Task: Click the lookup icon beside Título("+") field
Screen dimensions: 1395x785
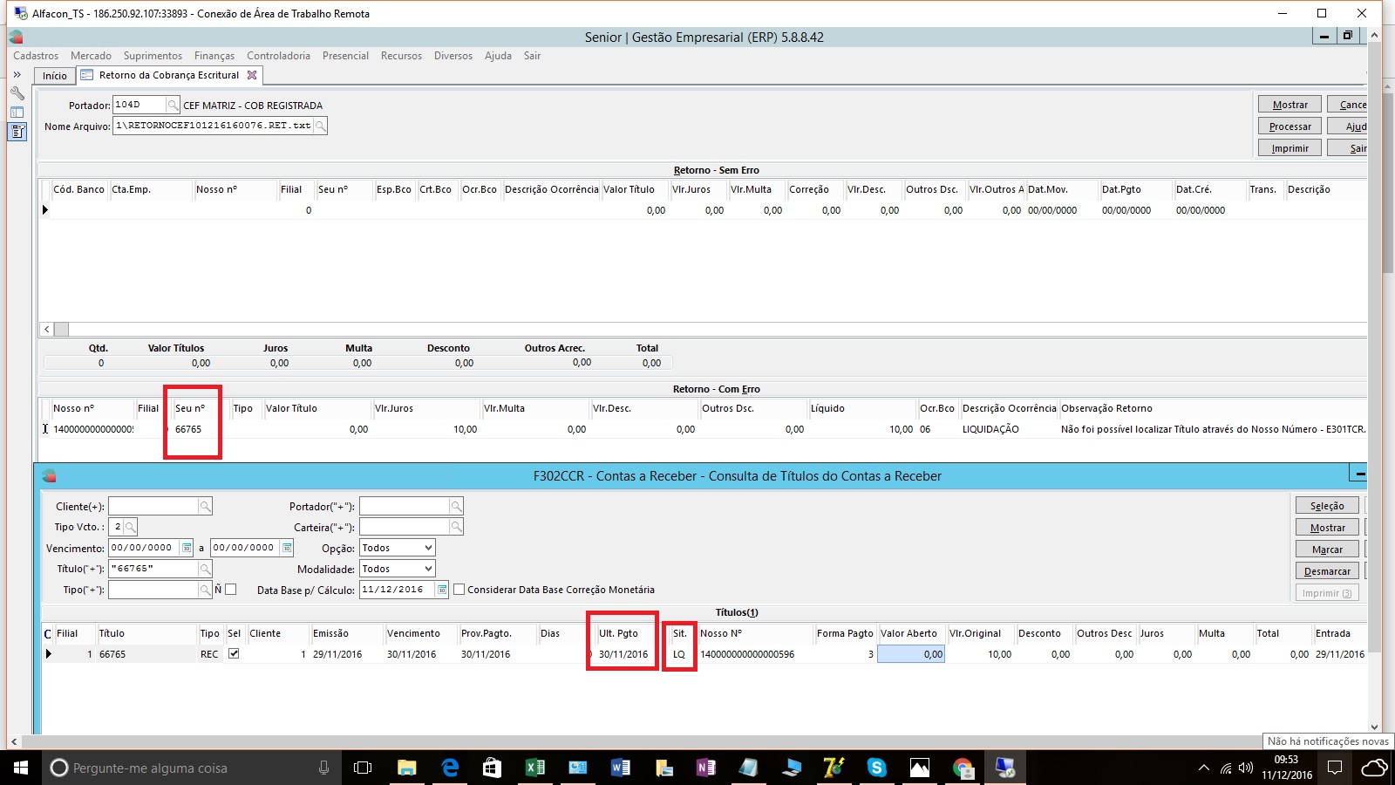Action: pos(205,570)
